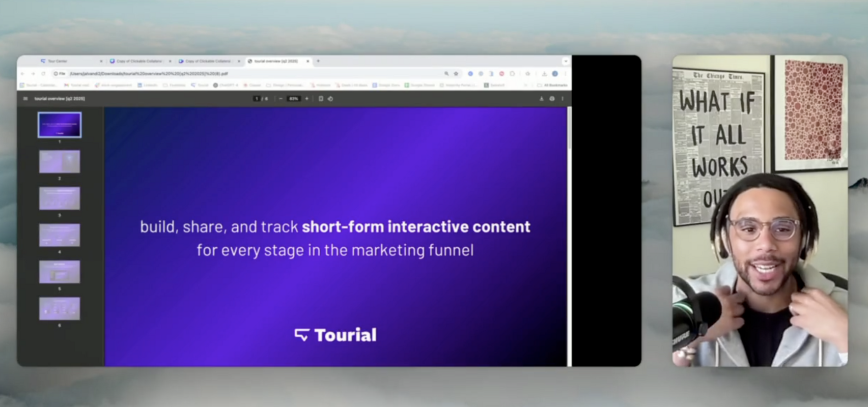Screen dimensions: 868x407
Task: Click the address bar zoom magnifier icon
Action: [446, 74]
